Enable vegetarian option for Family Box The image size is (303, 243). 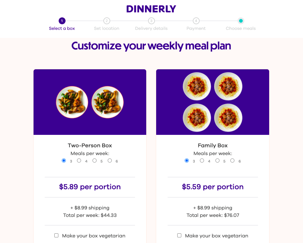pos(179,235)
